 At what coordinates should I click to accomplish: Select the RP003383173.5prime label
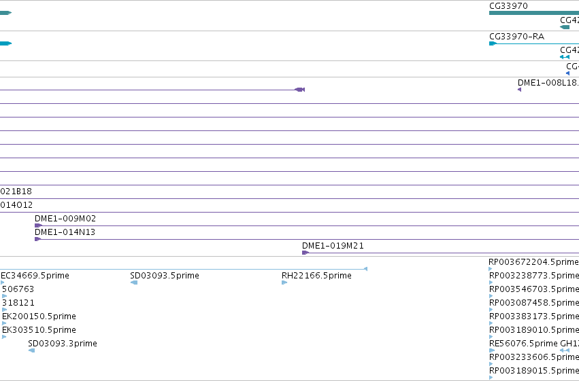click(x=534, y=316)
